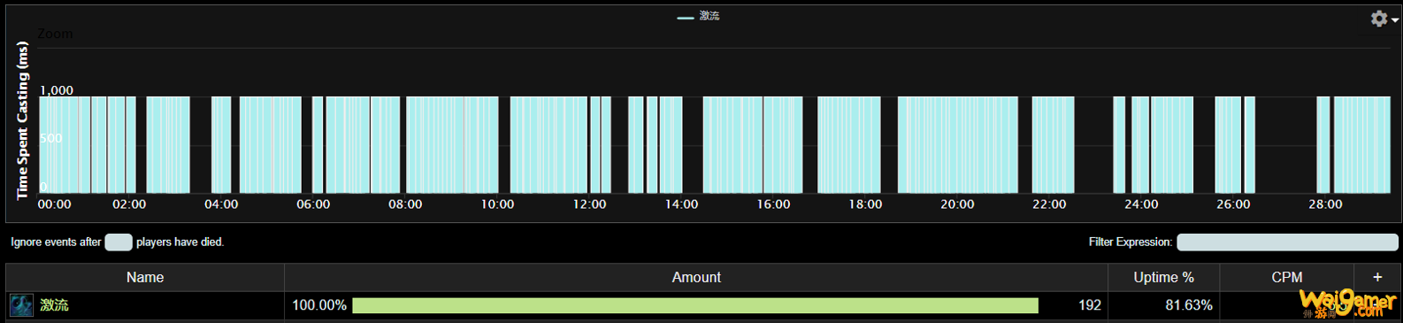Focus the Filter Expression input field
Image resolution: width=1403 pixels, height=323 pixels.
(1287, 242)
